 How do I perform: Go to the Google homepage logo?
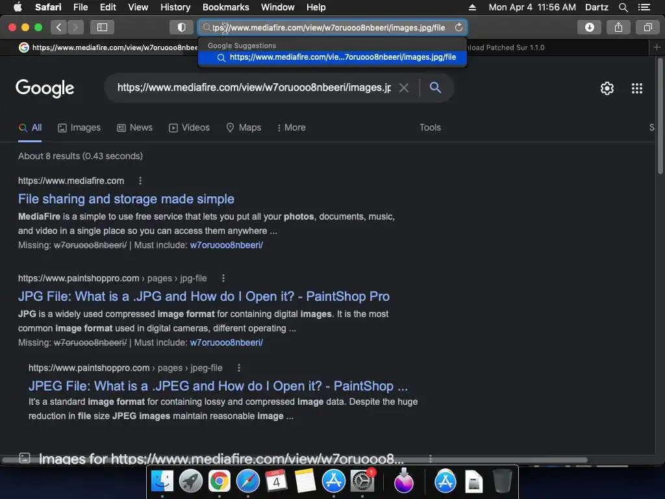(45, 88)
